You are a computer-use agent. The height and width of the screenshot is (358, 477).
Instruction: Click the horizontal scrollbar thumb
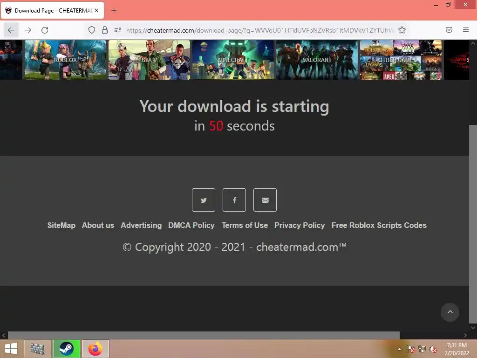click(204, 335)
